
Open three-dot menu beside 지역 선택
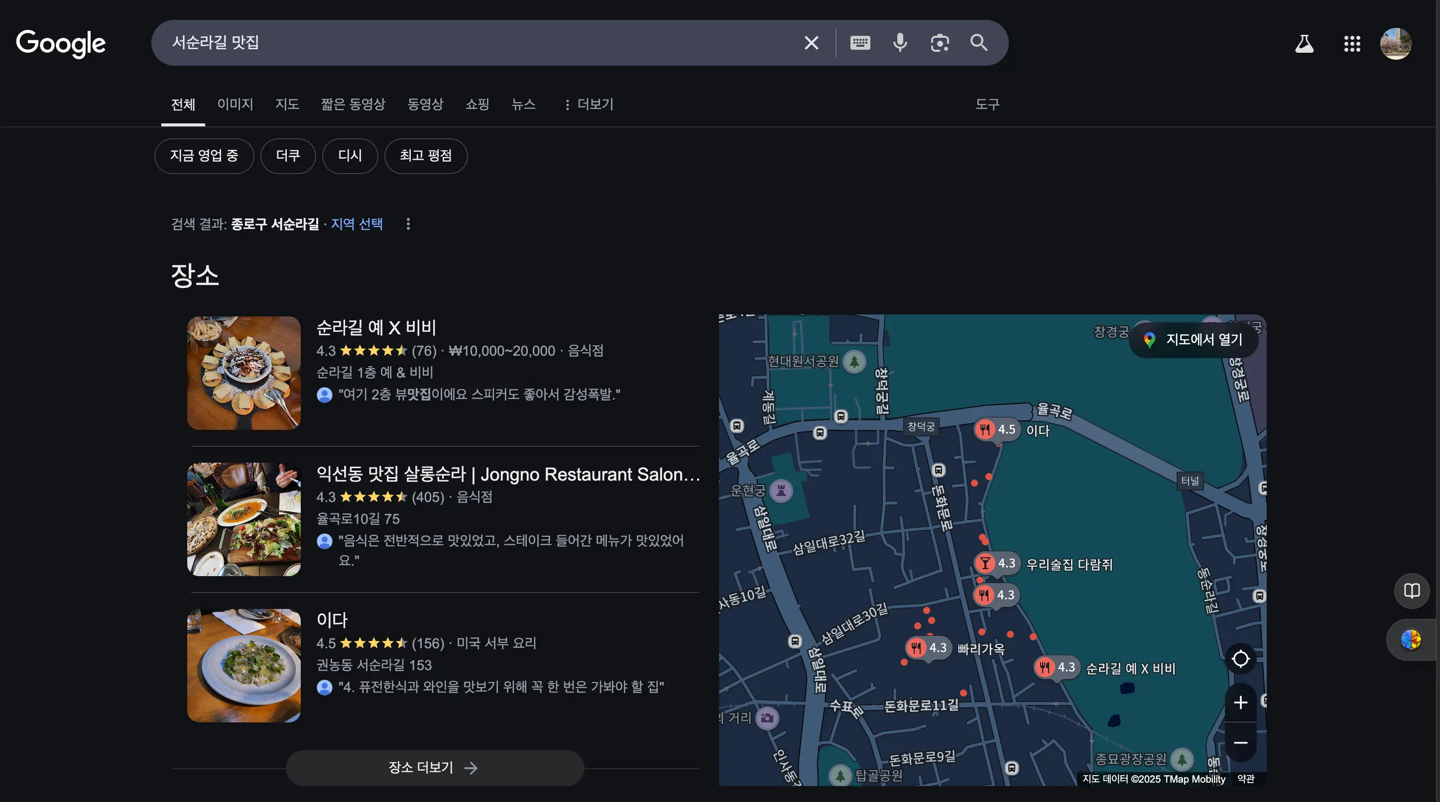[408, 224]
